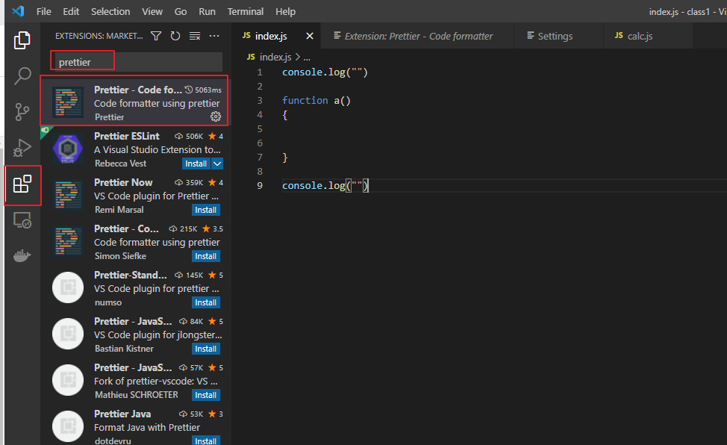This screenshot has width=727, height=445.
Task: Clear extensions search results
Action: [195, 36]
